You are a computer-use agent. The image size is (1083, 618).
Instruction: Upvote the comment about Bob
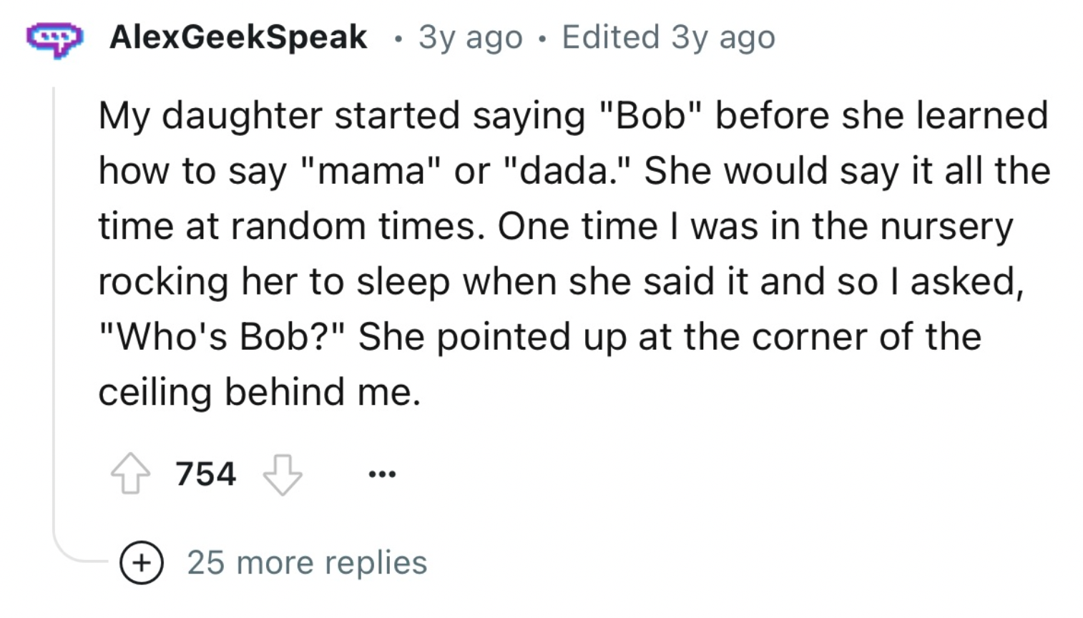tap(130, 474)
